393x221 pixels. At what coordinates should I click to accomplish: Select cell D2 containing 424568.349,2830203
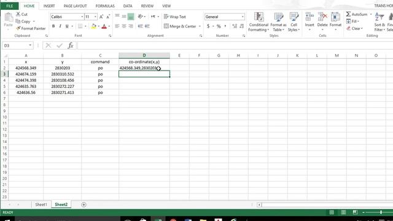(144, 68)
